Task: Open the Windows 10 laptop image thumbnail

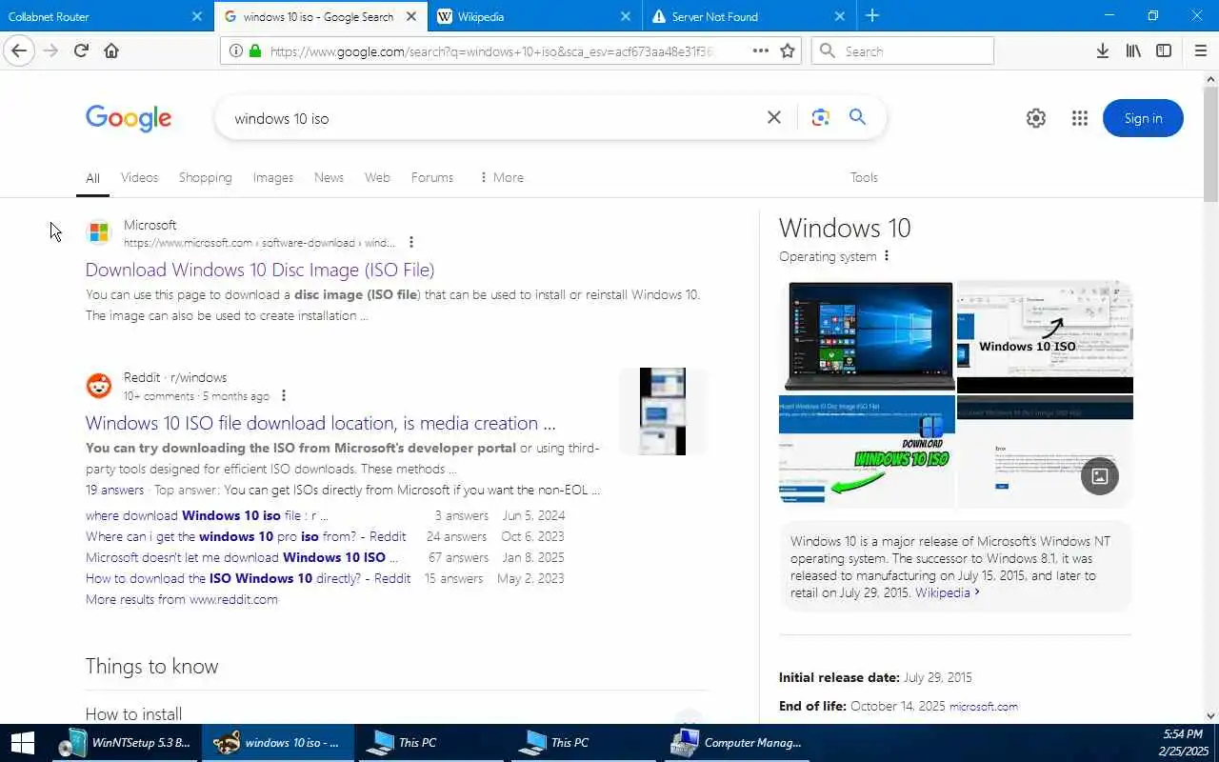Action: pos(867,336)
